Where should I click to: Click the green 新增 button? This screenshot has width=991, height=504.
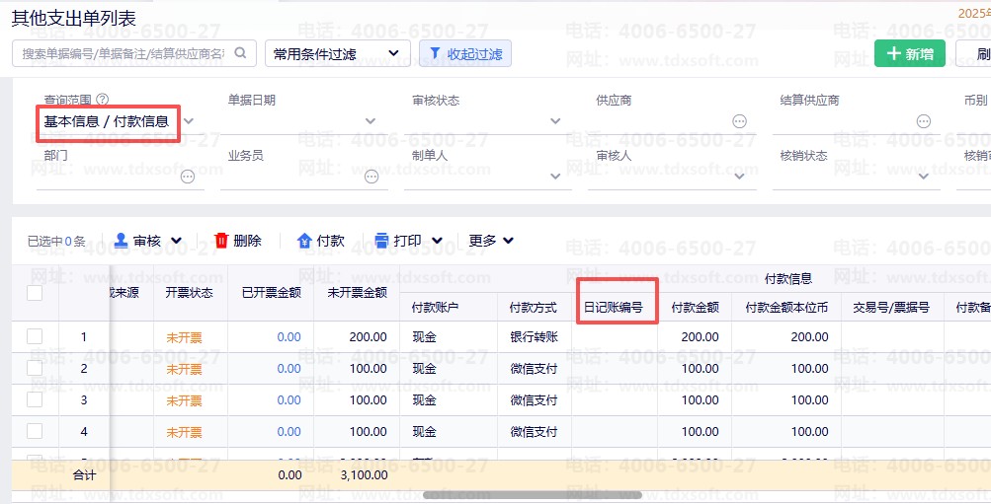(909, 53)
